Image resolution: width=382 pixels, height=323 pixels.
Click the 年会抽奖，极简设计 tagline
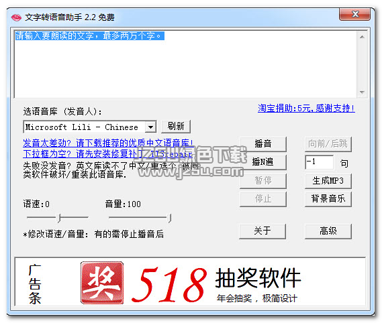(257, 298)
